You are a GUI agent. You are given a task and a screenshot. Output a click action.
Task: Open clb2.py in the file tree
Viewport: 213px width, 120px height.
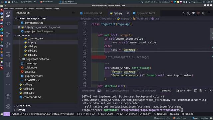click(x=33, y=51)
